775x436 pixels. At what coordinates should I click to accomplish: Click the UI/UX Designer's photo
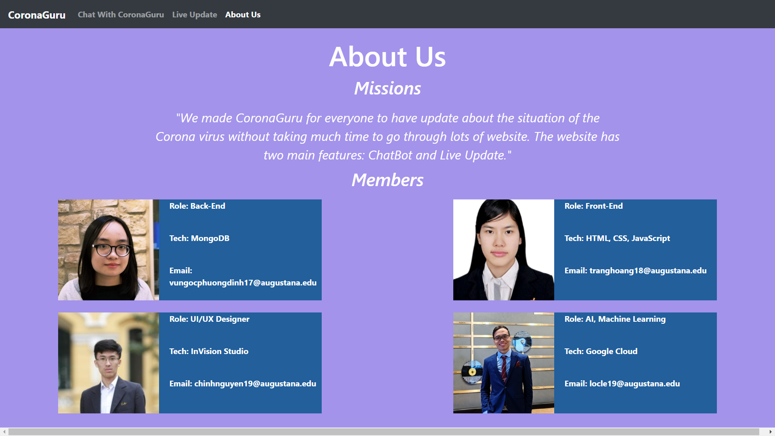pos(109,363)
